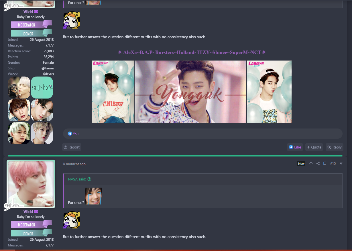Viewport: 352px width, 251px height.
Task: Quote this post using the Quote button
Action: (314, 147)
